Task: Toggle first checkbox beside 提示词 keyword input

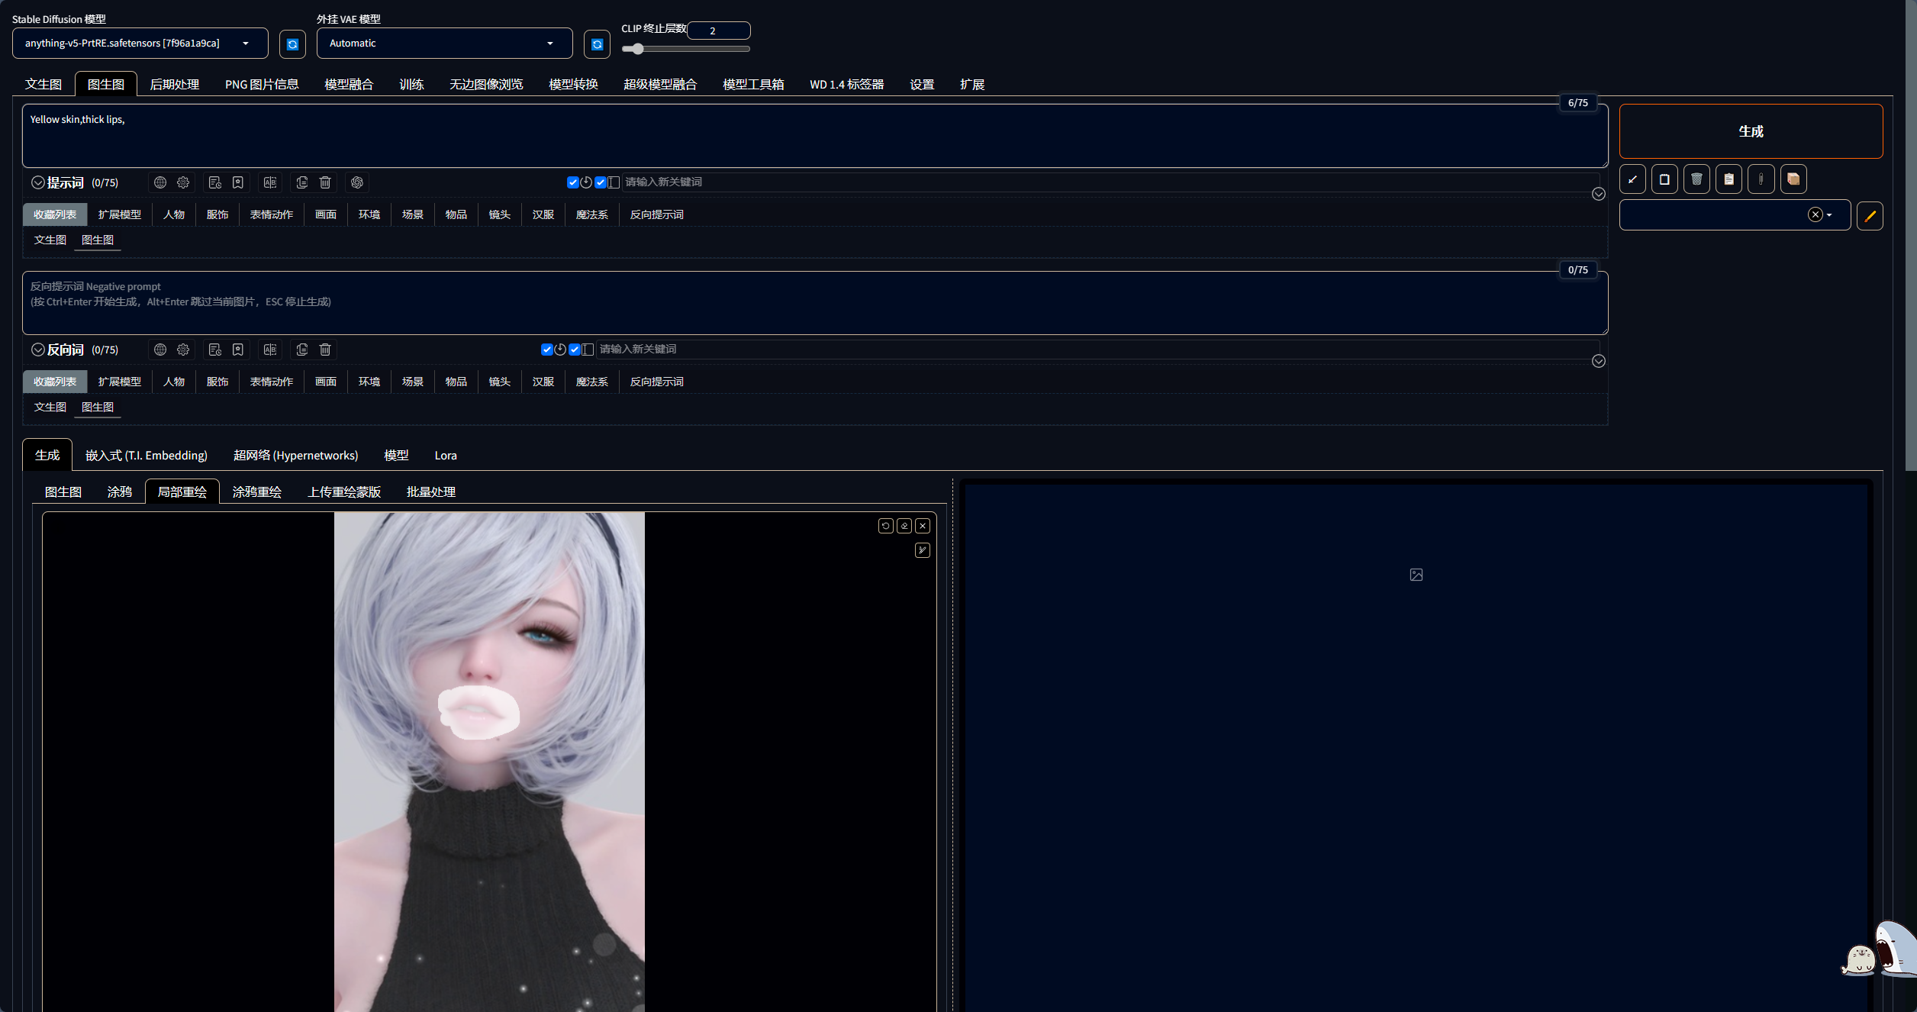Action: (x=572, y=182)
